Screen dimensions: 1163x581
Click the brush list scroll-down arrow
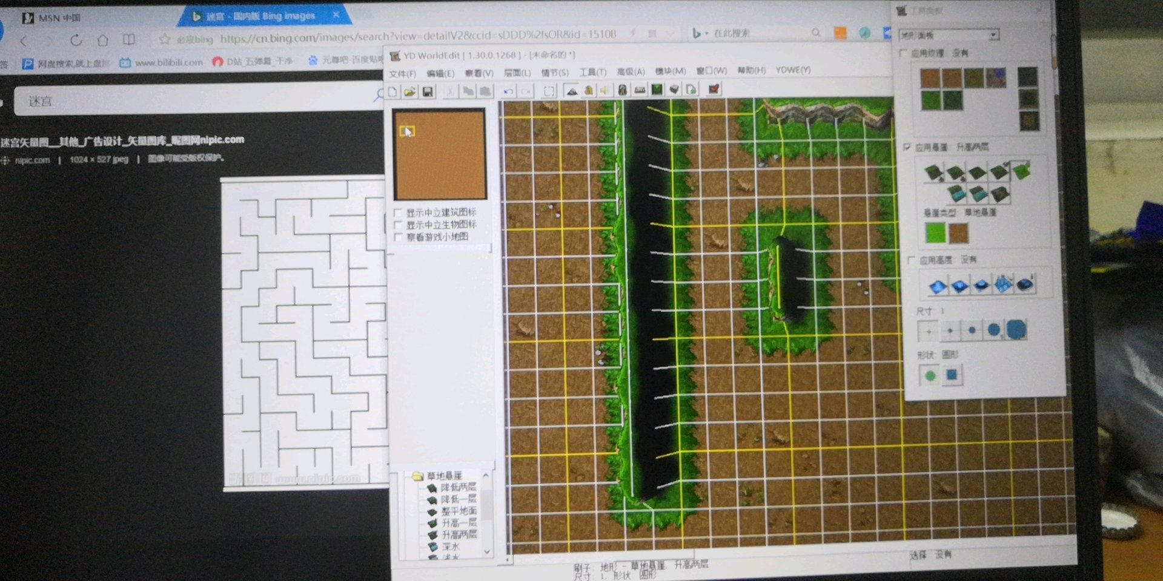(486, 551)
